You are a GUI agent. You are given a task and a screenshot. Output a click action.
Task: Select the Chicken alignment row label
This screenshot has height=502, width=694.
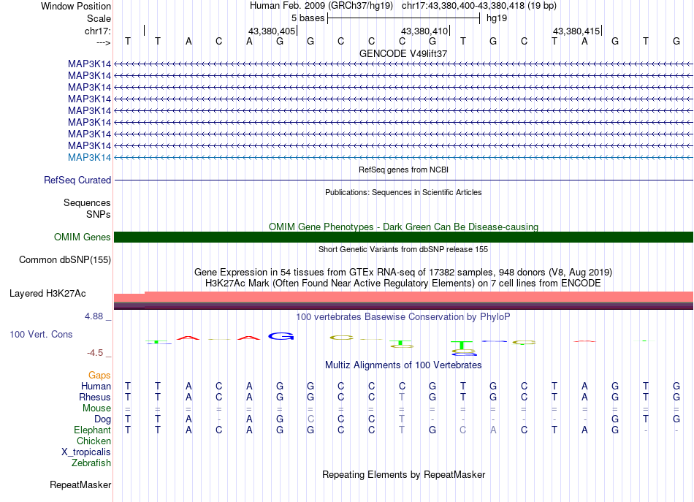click(x=94, y=441)
